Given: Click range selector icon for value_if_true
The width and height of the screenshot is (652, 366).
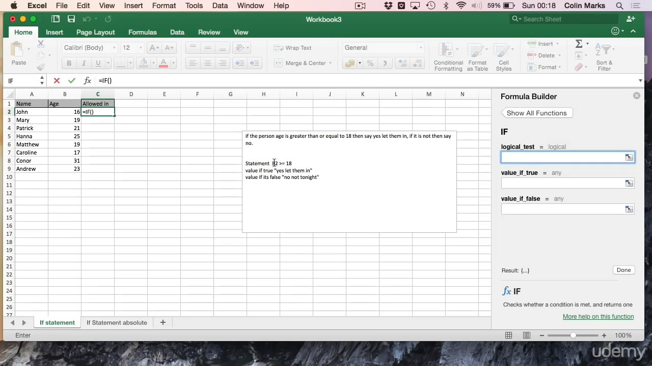Looking at the screenshot, I should (629, 183).
